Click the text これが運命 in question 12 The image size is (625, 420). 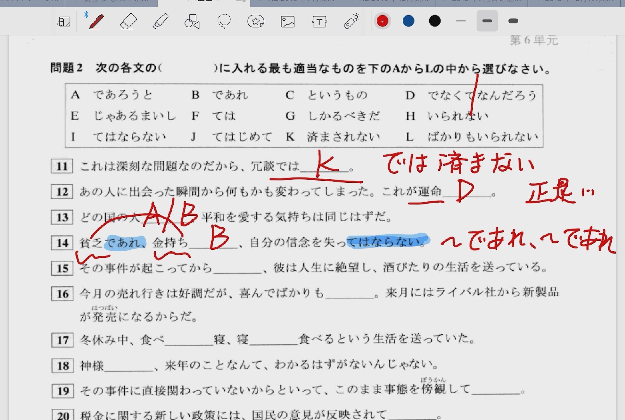411,191
